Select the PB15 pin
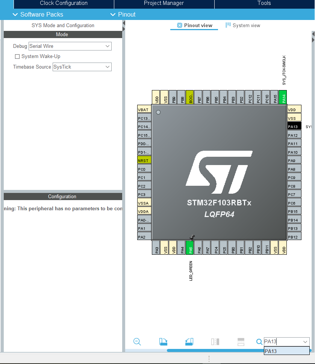 click(294, 211)
